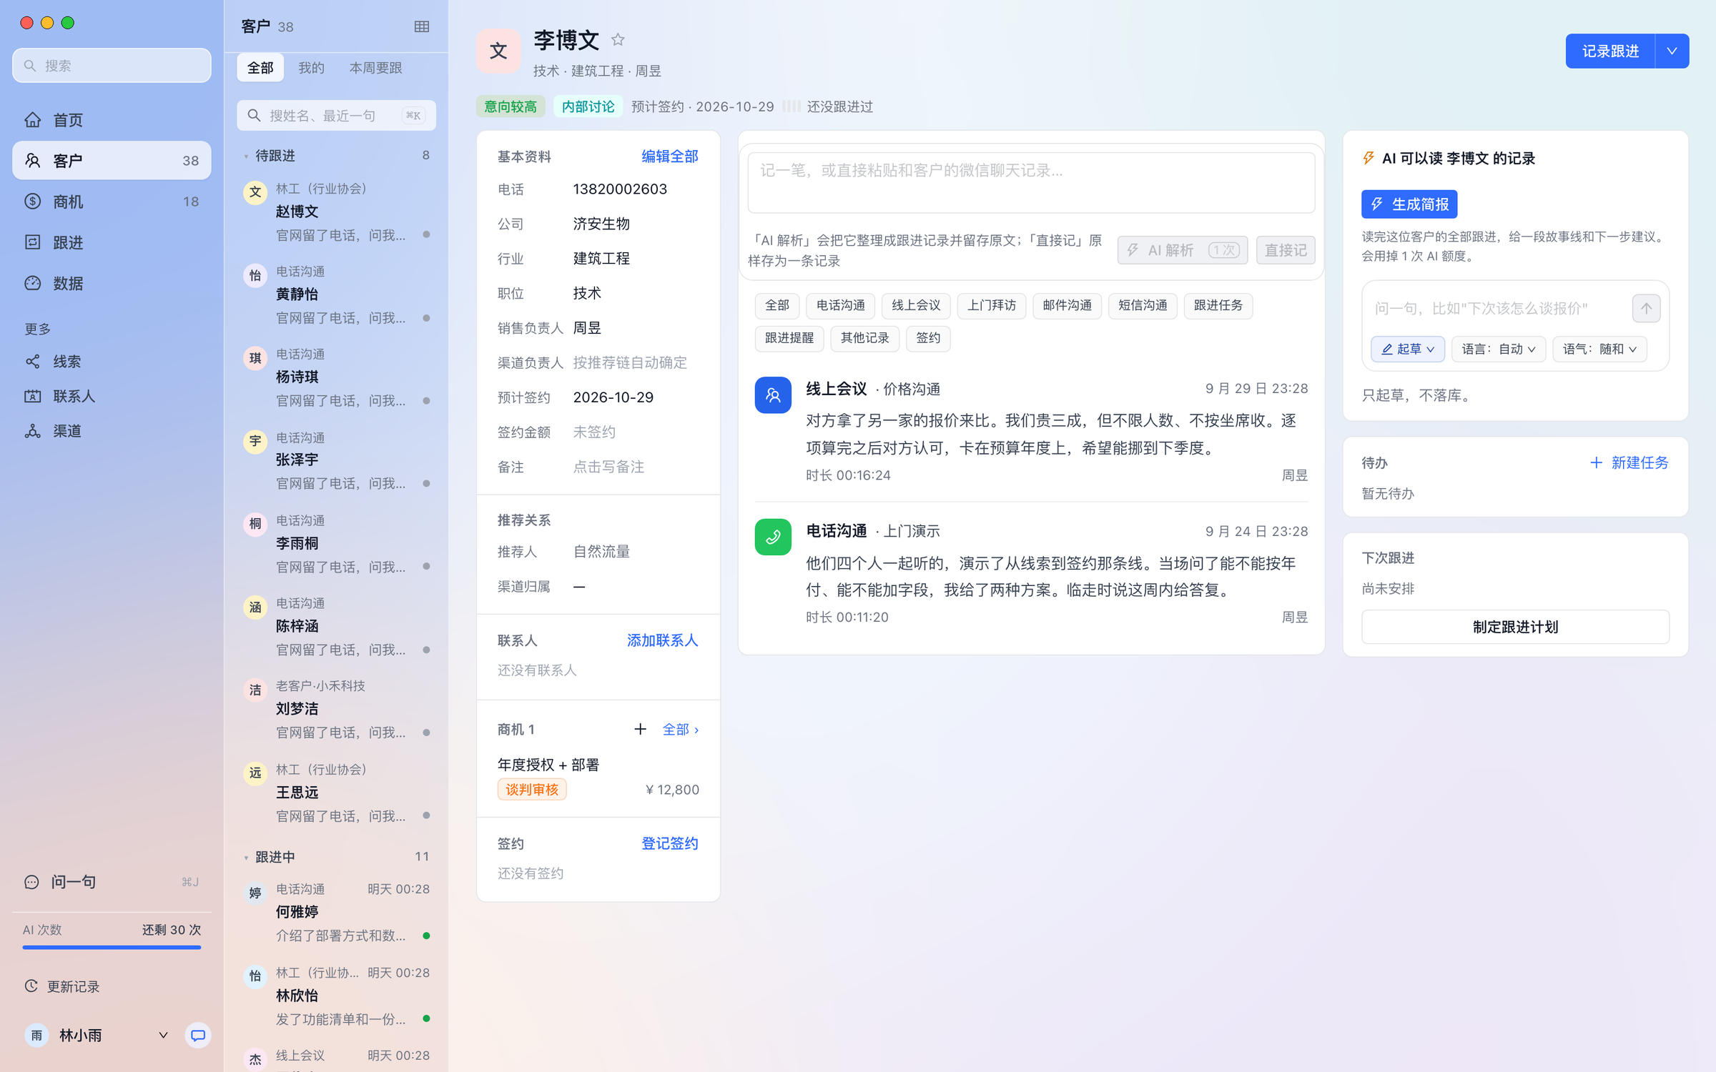
Task: Filter records by 跟进提醒 chip
Action: pyautogui.click(x=789, y=338)
